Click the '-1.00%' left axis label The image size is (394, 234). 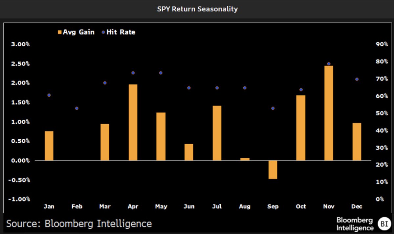point(20,199)
